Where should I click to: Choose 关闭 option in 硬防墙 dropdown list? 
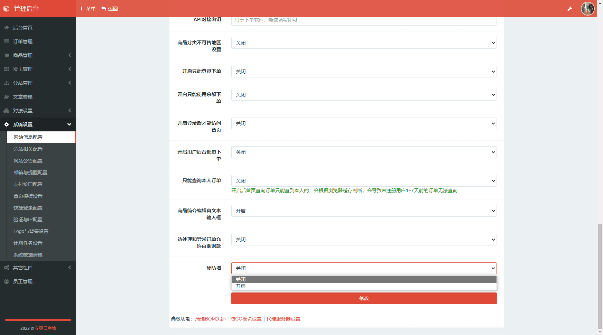(x=241, y=279)
